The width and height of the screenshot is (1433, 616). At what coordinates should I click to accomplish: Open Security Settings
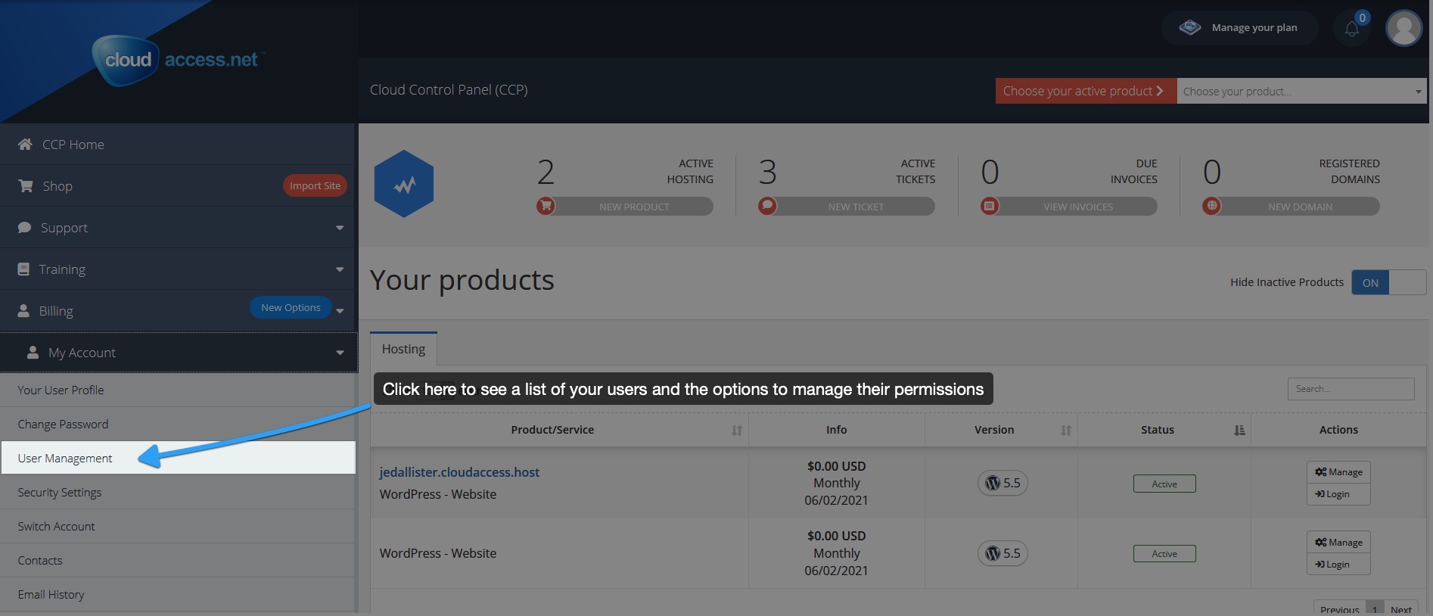coord(179,492)
